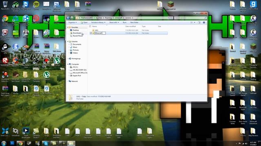The width and height of the screenshot is (261, 146).
Task: Select Recent Places under Favorites
Action: 77,36
